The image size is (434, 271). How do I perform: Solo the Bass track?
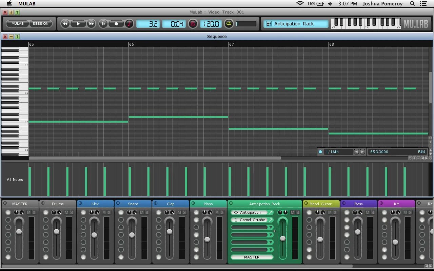coord(373,212)
